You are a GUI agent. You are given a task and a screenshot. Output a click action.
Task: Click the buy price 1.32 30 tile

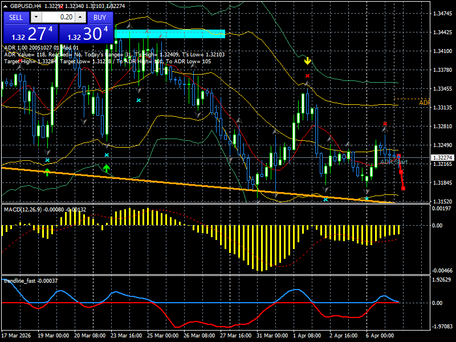(86, 34)
